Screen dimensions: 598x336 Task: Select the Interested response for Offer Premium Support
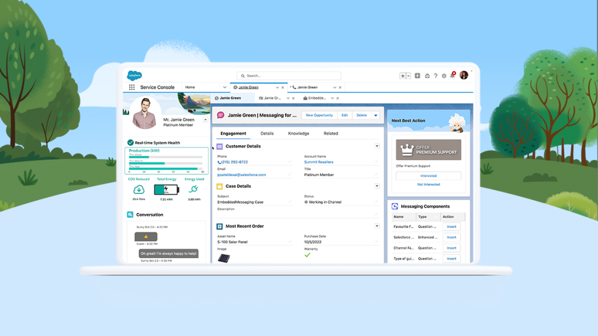click(429, 176)
